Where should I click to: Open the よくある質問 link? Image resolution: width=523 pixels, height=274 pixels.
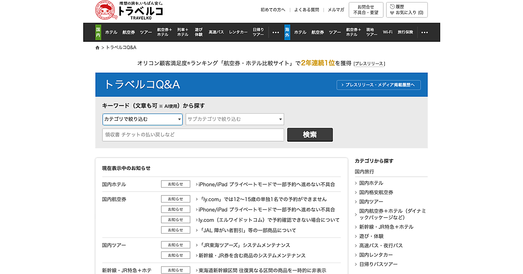pos(306,10)
